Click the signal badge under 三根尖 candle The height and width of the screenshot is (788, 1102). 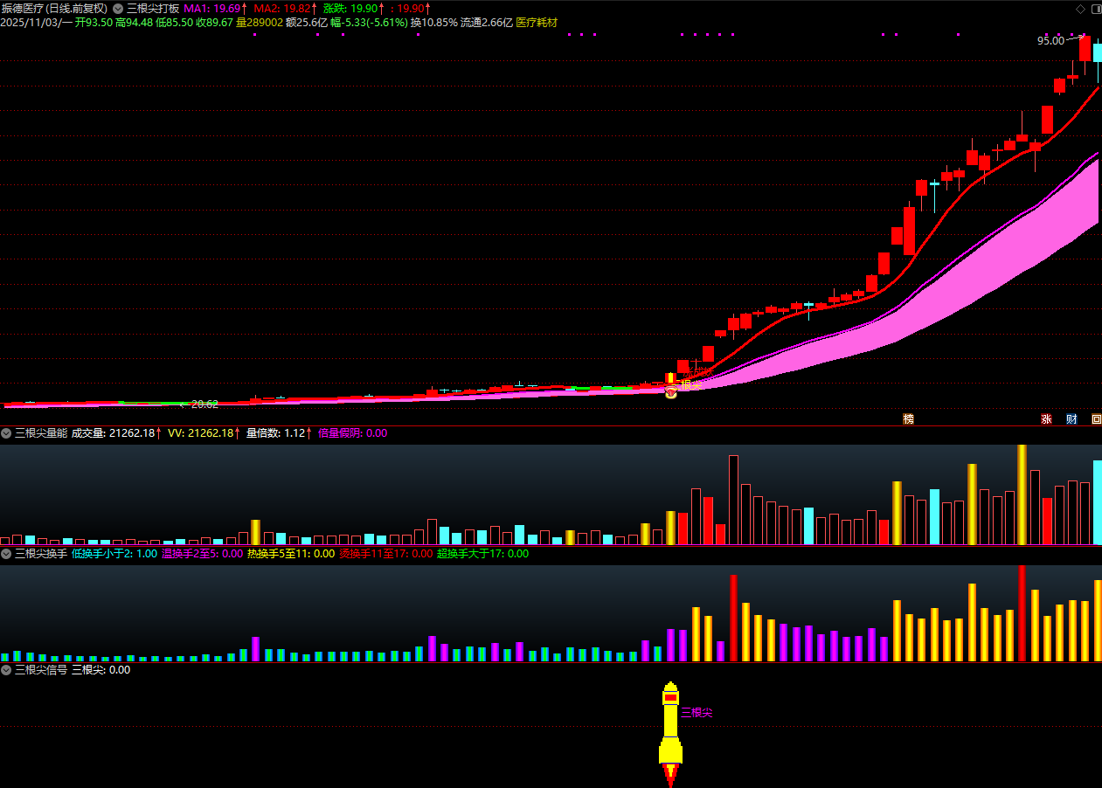click(671, 393)
